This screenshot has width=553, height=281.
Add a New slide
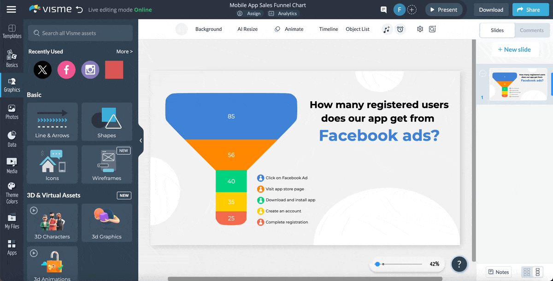click(514, 50)
